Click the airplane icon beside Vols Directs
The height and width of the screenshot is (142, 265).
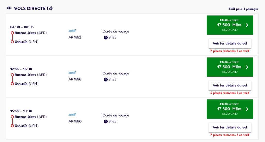tap(9, 8)
